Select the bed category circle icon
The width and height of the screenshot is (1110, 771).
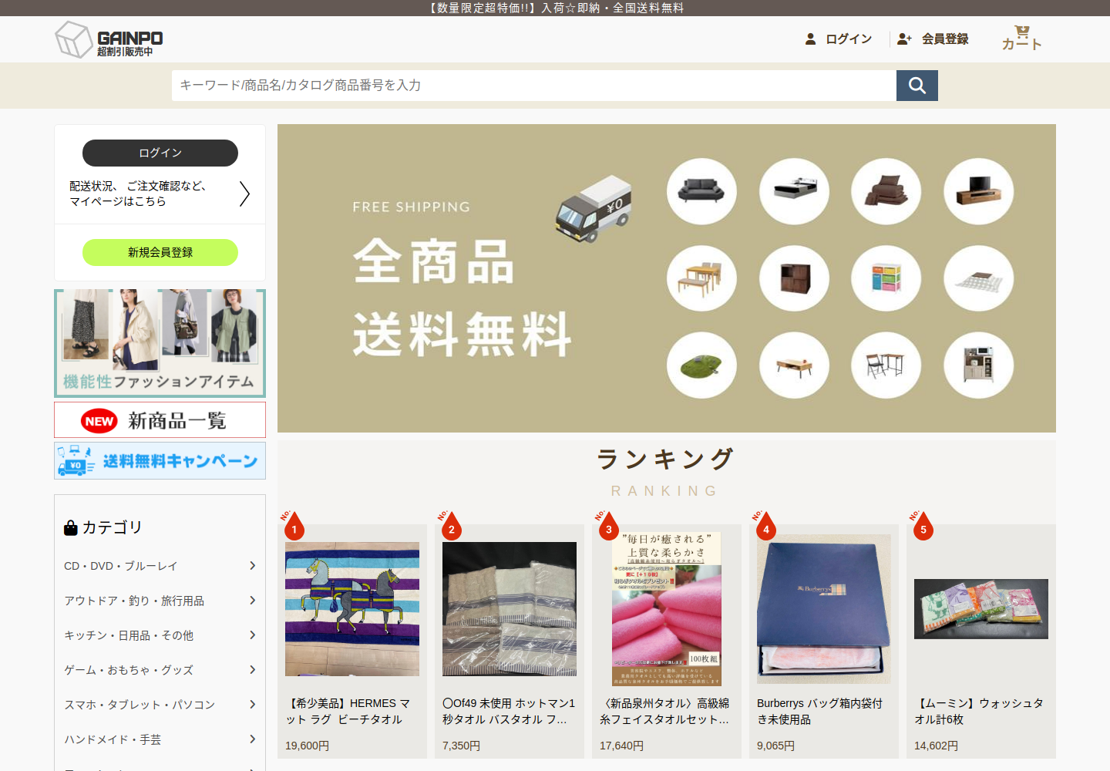tap(794, 191)
